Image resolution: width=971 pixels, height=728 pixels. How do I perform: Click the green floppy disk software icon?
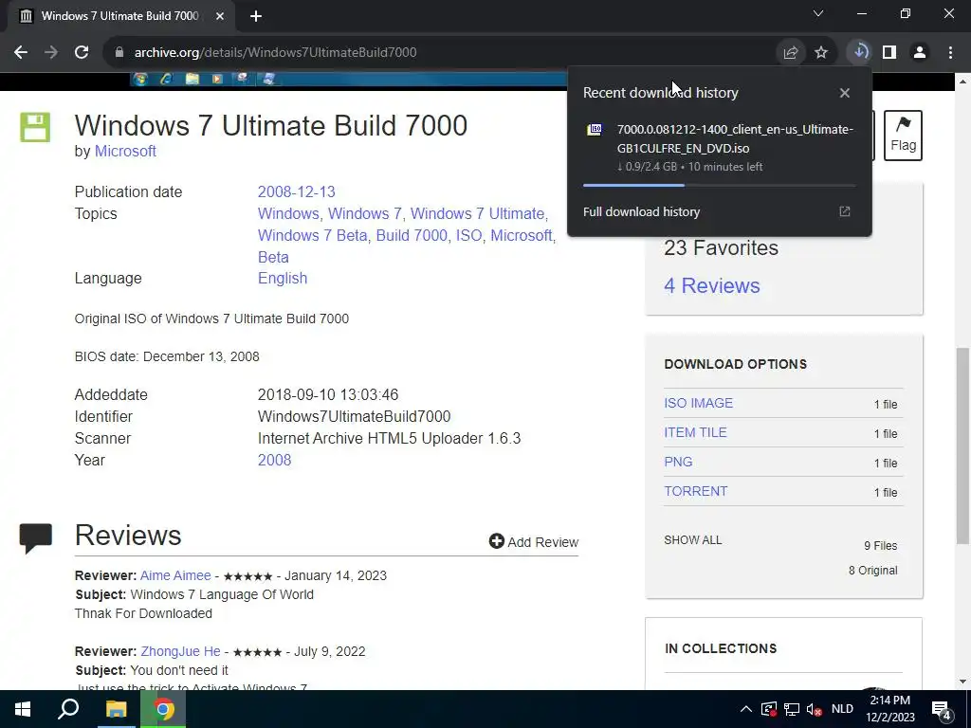click(35, 128)
